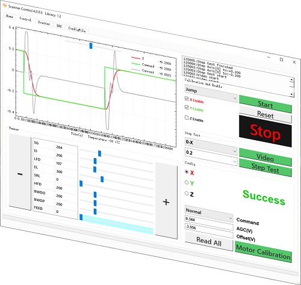The width and height of the screenshot is (301, 285).
Task: Click the Reset button
Action: [265, 114]
